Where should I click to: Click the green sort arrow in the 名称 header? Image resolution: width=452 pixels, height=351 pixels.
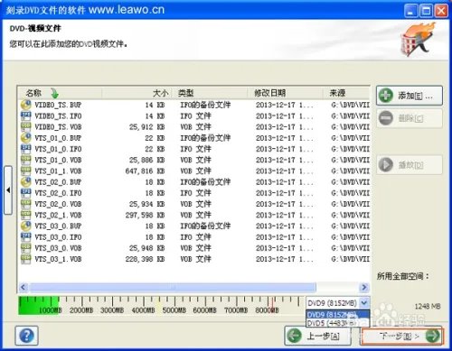pos(54,93)
